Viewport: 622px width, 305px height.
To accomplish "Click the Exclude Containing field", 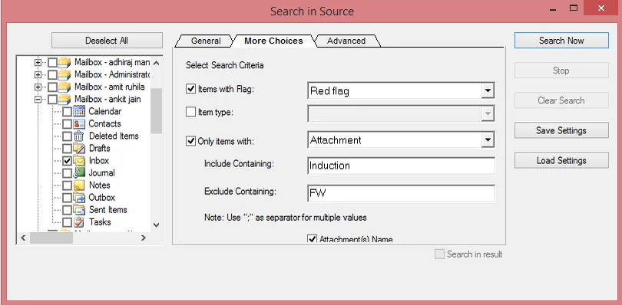I will 401,193.
